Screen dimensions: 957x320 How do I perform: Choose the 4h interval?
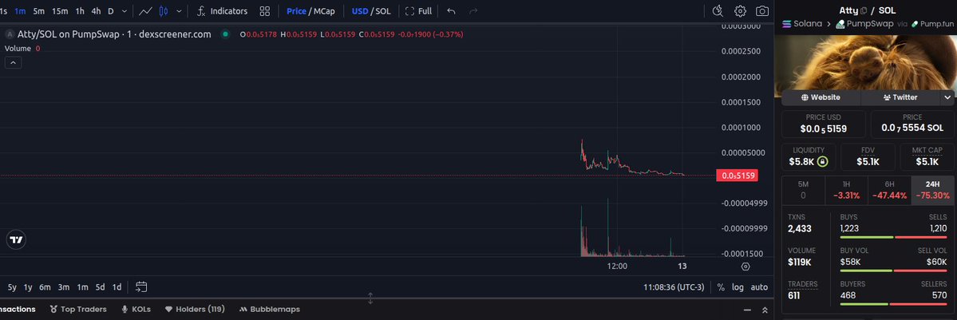(96, 11)
